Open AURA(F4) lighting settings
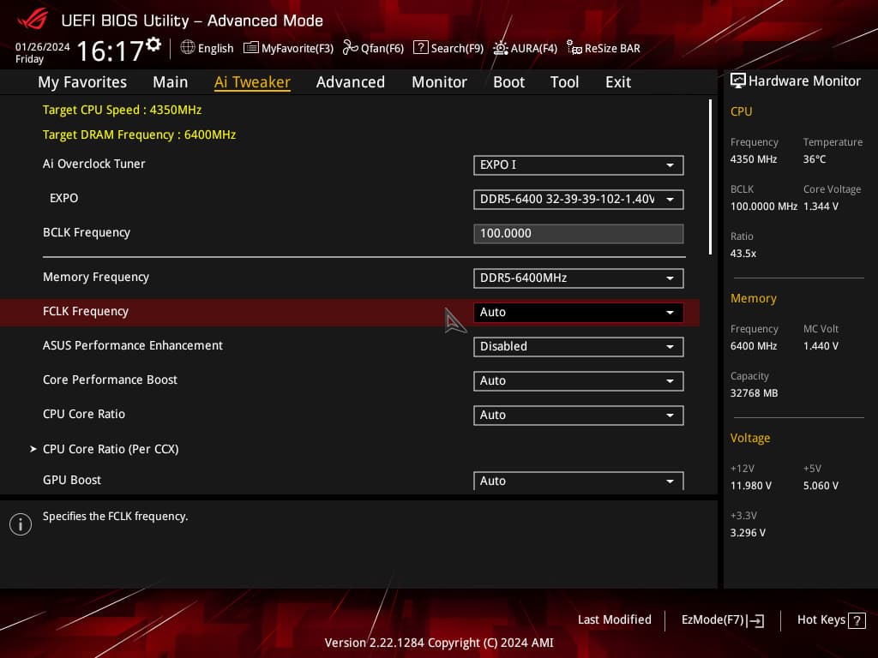878x658 pixels. pos(524,48)
